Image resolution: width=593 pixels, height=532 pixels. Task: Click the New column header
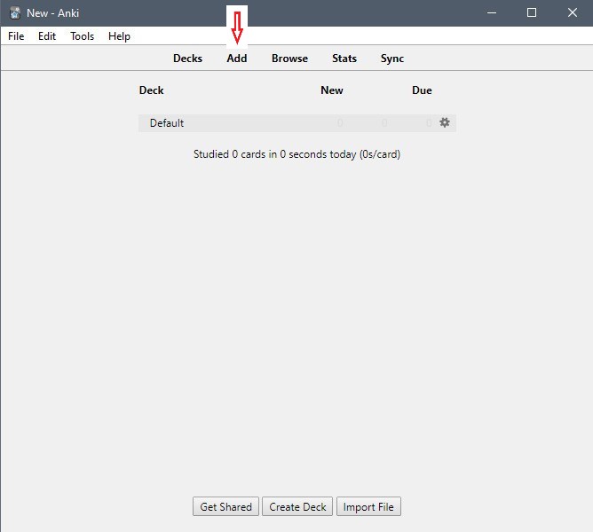click(x=332, y=90)
